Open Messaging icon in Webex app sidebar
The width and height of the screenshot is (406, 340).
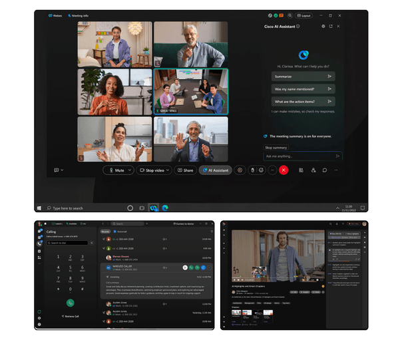pyautogui.click(x=39, y=231)
